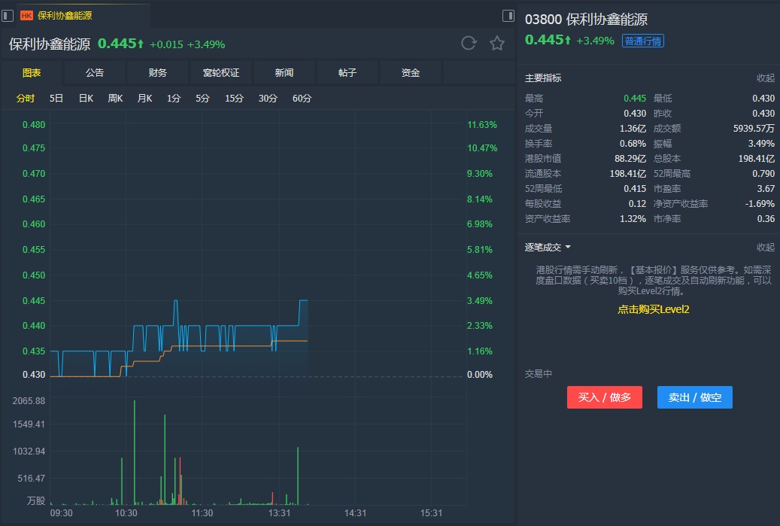Click the 0.480 price axis label
The image size is (780, 526).
34,124
